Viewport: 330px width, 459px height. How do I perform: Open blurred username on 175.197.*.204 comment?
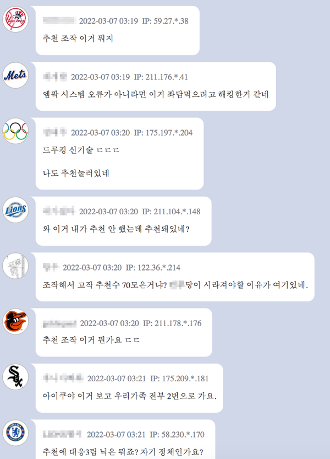pos(55,133)
